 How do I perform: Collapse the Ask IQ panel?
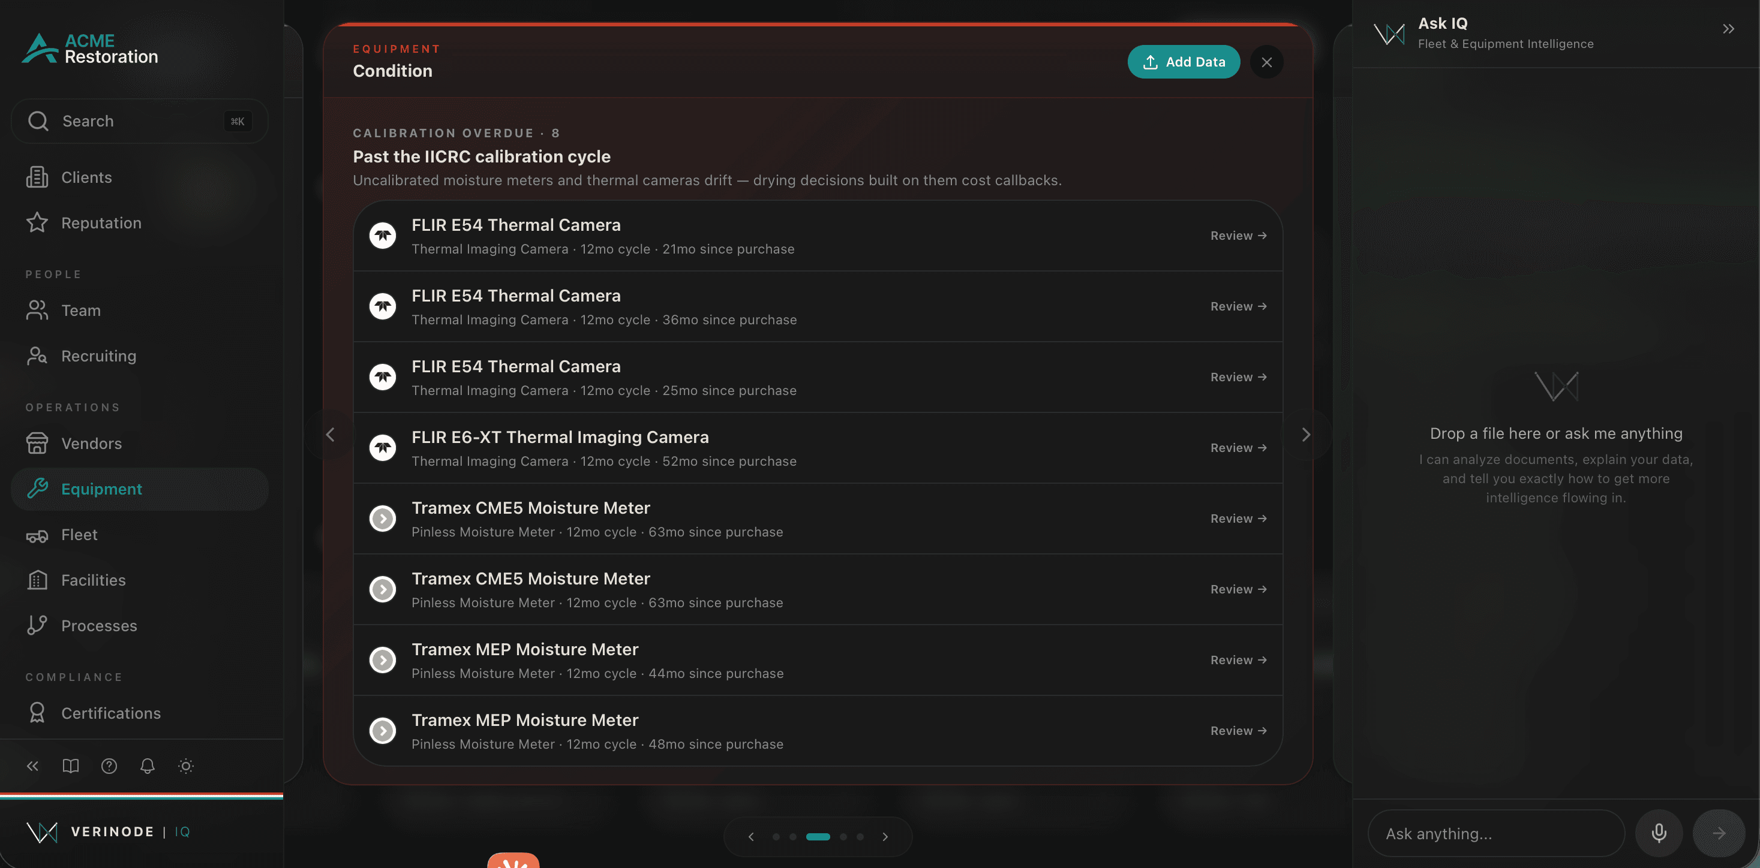pyautogui.click(x=1728, y=29)
